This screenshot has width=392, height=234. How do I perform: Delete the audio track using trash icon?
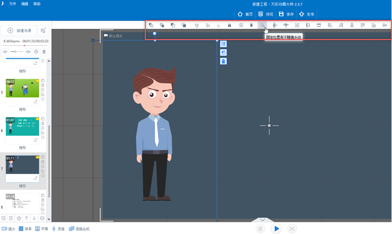point(44,51)
